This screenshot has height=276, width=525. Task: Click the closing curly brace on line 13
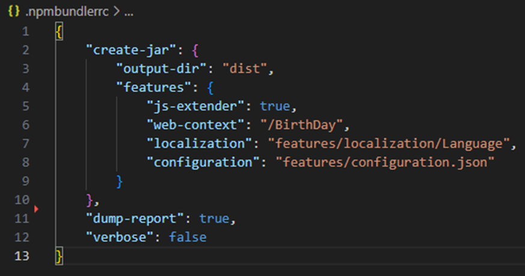tap(59, 256)
